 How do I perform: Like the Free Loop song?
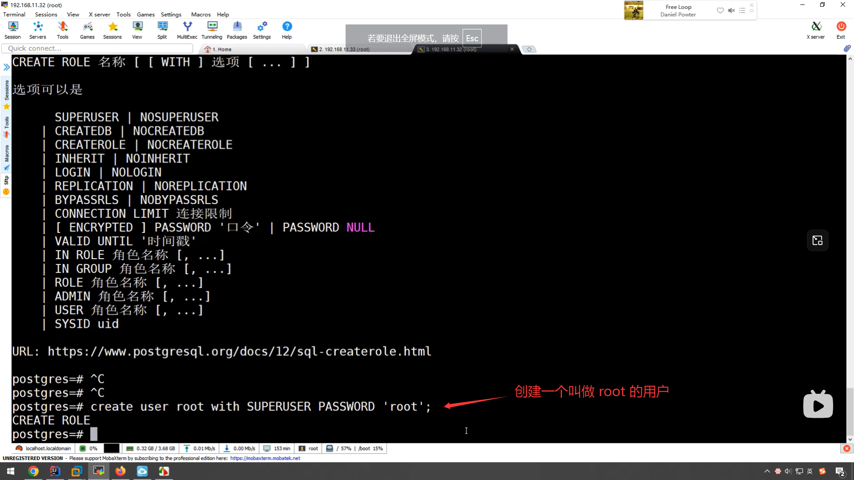point(720,10)
